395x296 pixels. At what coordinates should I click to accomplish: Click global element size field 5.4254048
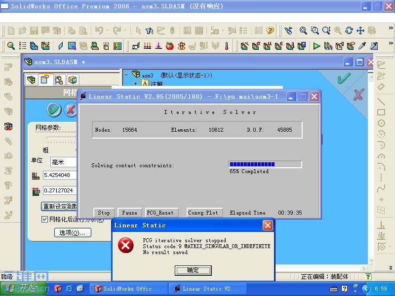tap(60, 175)
